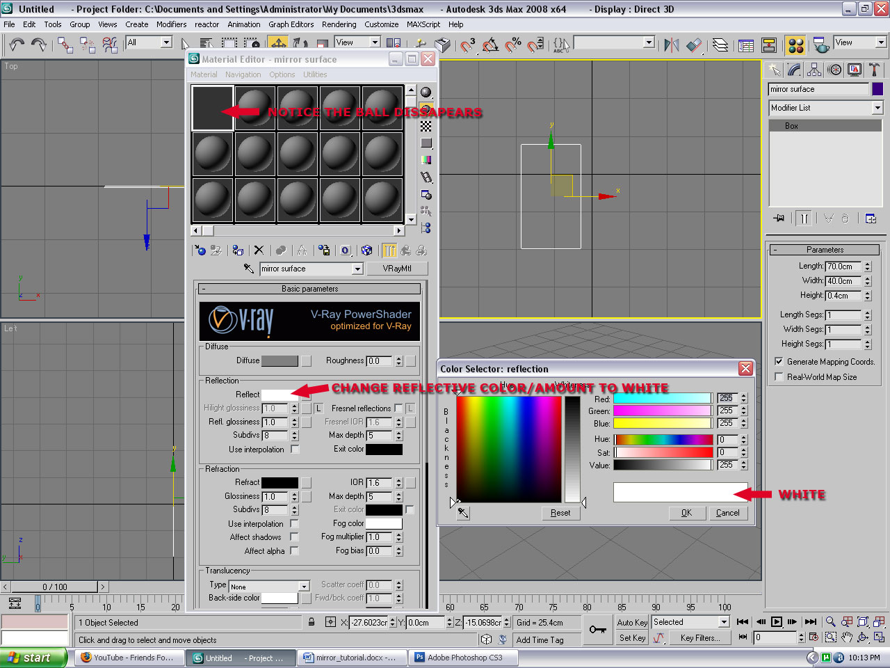The image size is (890, 668).
Task: Uncheck Generate Mapping Coords
Action: [x=779, y=362]
